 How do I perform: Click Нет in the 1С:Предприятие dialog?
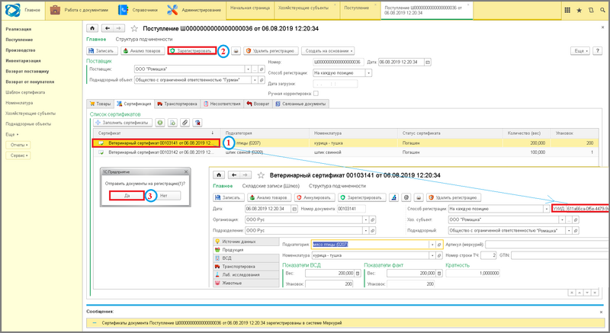(163, 195)
